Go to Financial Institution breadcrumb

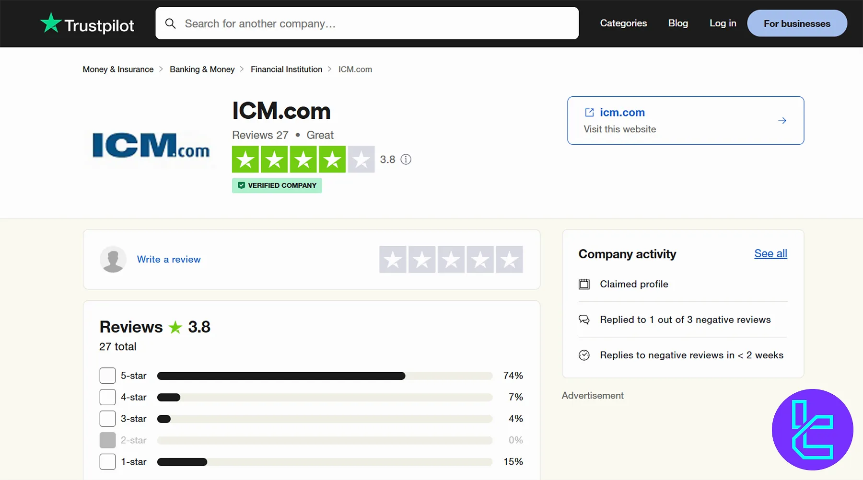tap(286, 69)
